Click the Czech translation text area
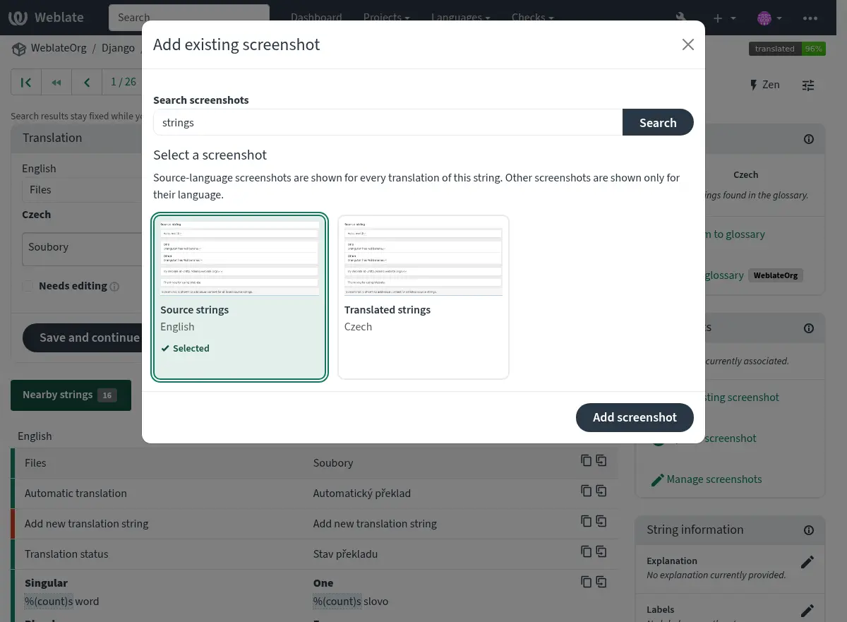Viewport: 847px width, 622px height. click(x=83, y=248)
